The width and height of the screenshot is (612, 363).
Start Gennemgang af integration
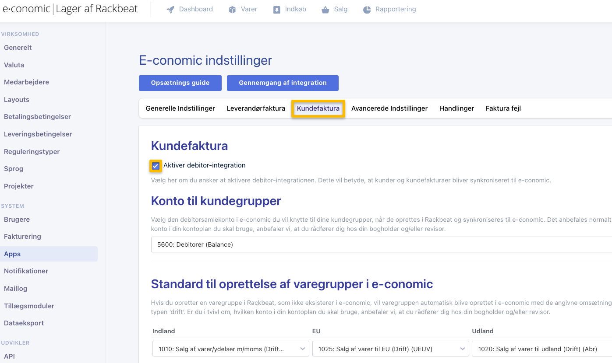pyautogui.click(x=283, y=83)
